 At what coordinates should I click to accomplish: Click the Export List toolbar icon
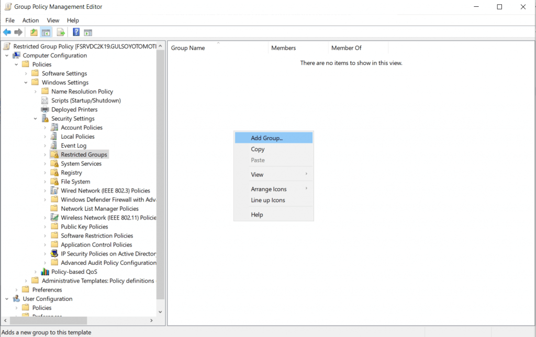tap(61, 32)
